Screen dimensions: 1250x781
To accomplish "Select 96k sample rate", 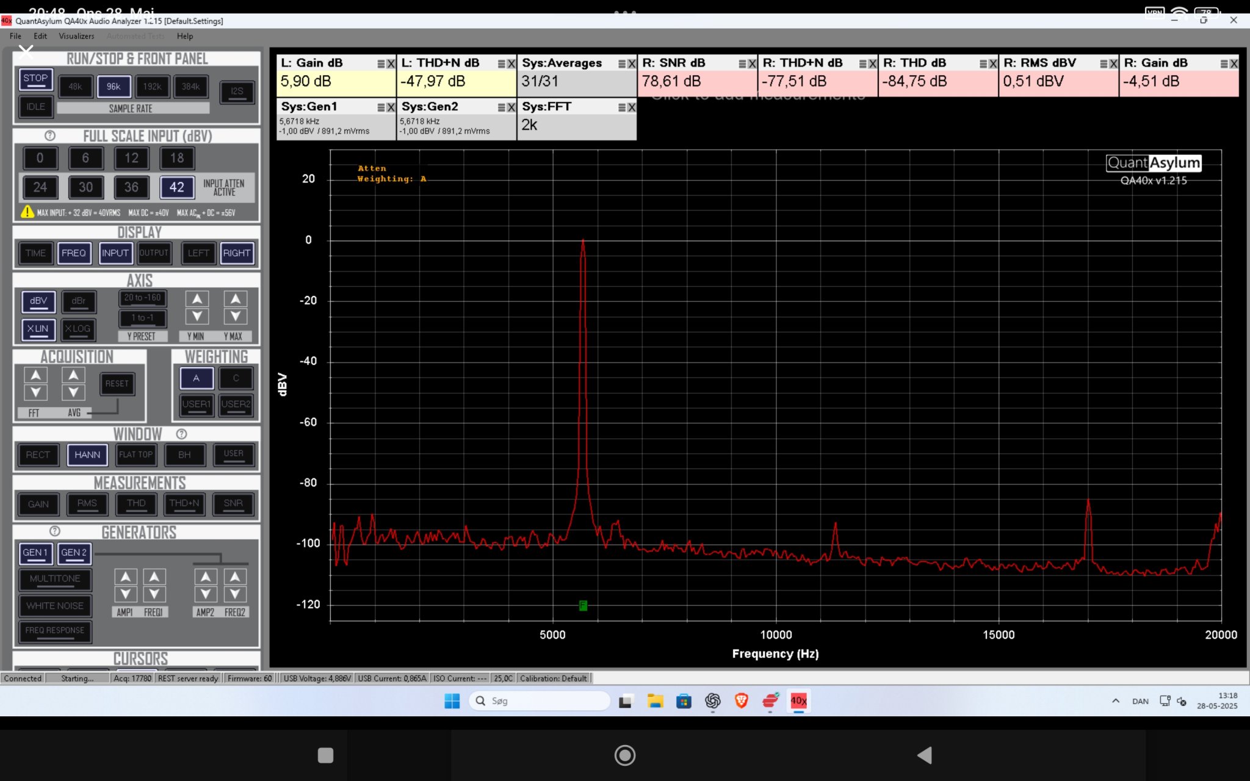I will pos(114,87).
